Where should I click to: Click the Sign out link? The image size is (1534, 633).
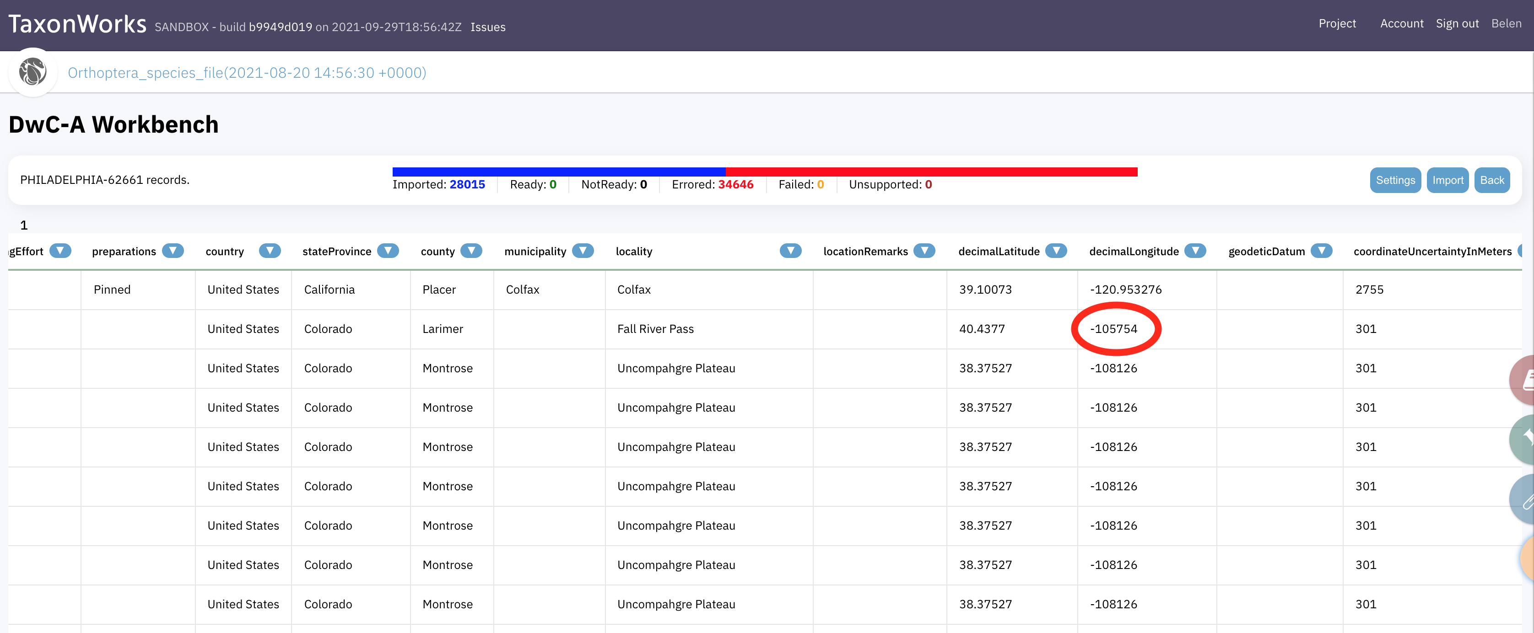1457,24
